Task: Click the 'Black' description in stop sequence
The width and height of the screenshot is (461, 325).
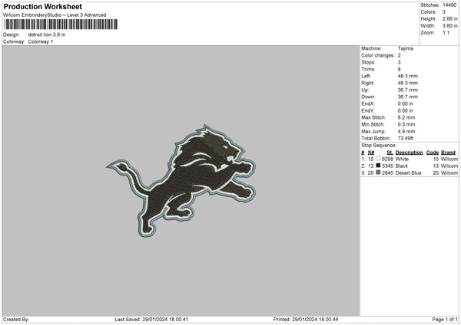Action: (x=402, y=166)
